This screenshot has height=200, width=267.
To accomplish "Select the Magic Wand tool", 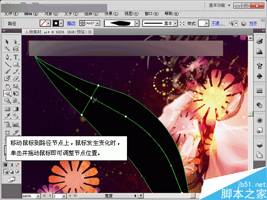I will pyautogui.click(x=7, y=49).
